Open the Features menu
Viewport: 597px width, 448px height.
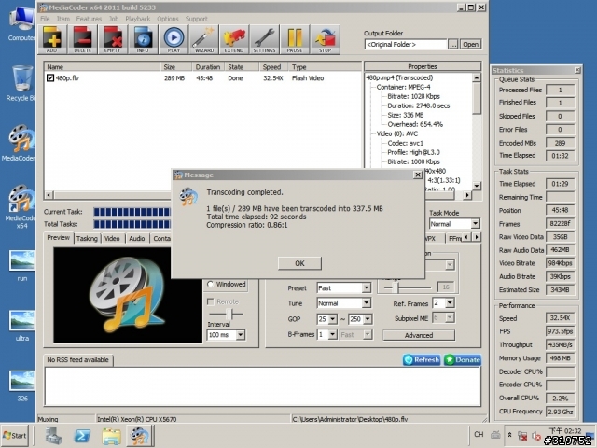coord(89,19)
